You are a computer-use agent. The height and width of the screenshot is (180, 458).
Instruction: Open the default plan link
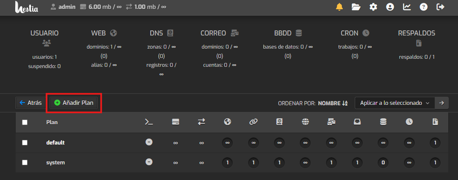point(55,142)
